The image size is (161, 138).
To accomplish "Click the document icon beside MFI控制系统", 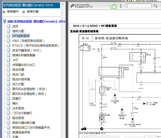I will pyautogui.click(x=9, y=36).
